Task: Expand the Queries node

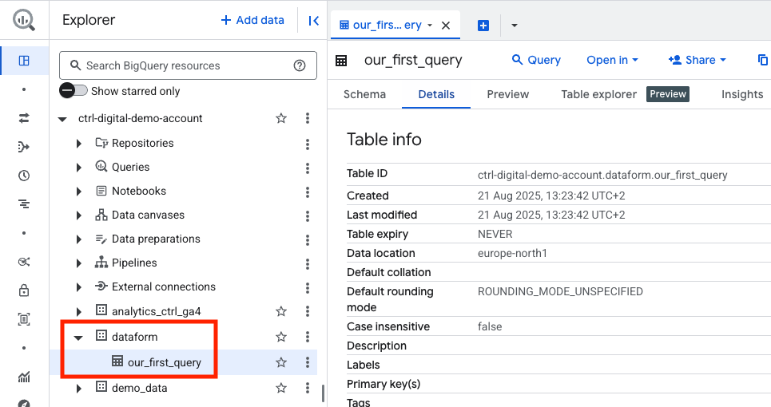Action: point(78,168)
